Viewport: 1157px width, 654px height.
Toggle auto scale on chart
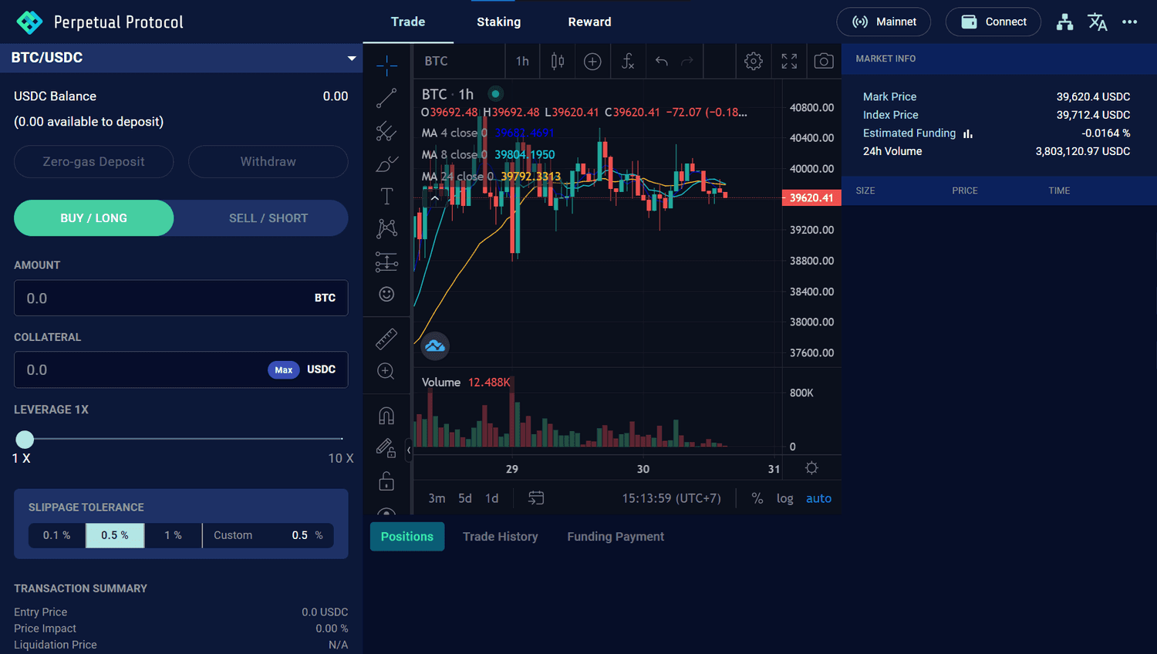click(x=819, y=498)
